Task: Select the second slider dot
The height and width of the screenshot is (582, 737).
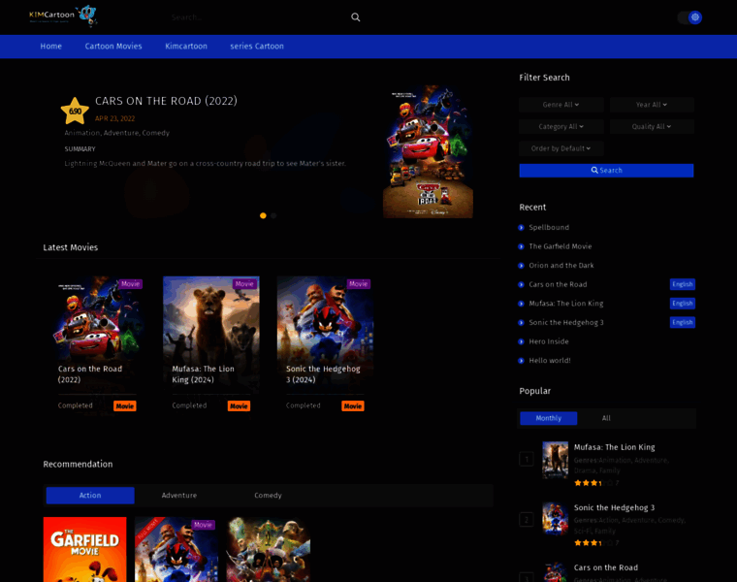Action: coord(273,215)
